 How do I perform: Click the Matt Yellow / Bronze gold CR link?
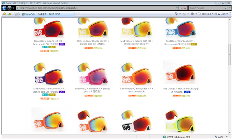pos(137,42)
